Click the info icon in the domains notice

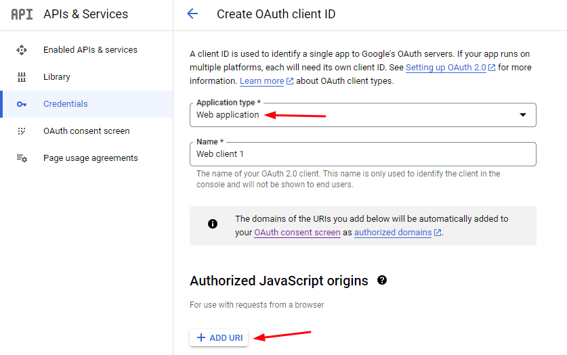coord(213,224)
